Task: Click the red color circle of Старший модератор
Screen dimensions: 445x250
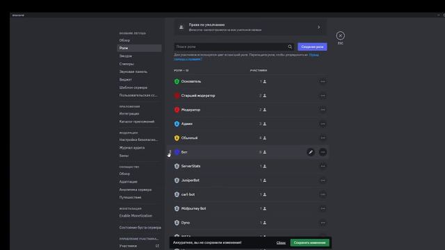Action: click(x=177, y=96)
